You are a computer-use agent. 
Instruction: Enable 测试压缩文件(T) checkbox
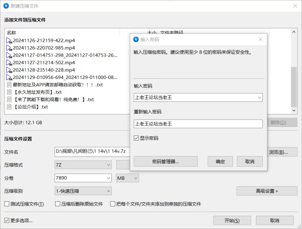pyautogui.click(x=7, y=204)
